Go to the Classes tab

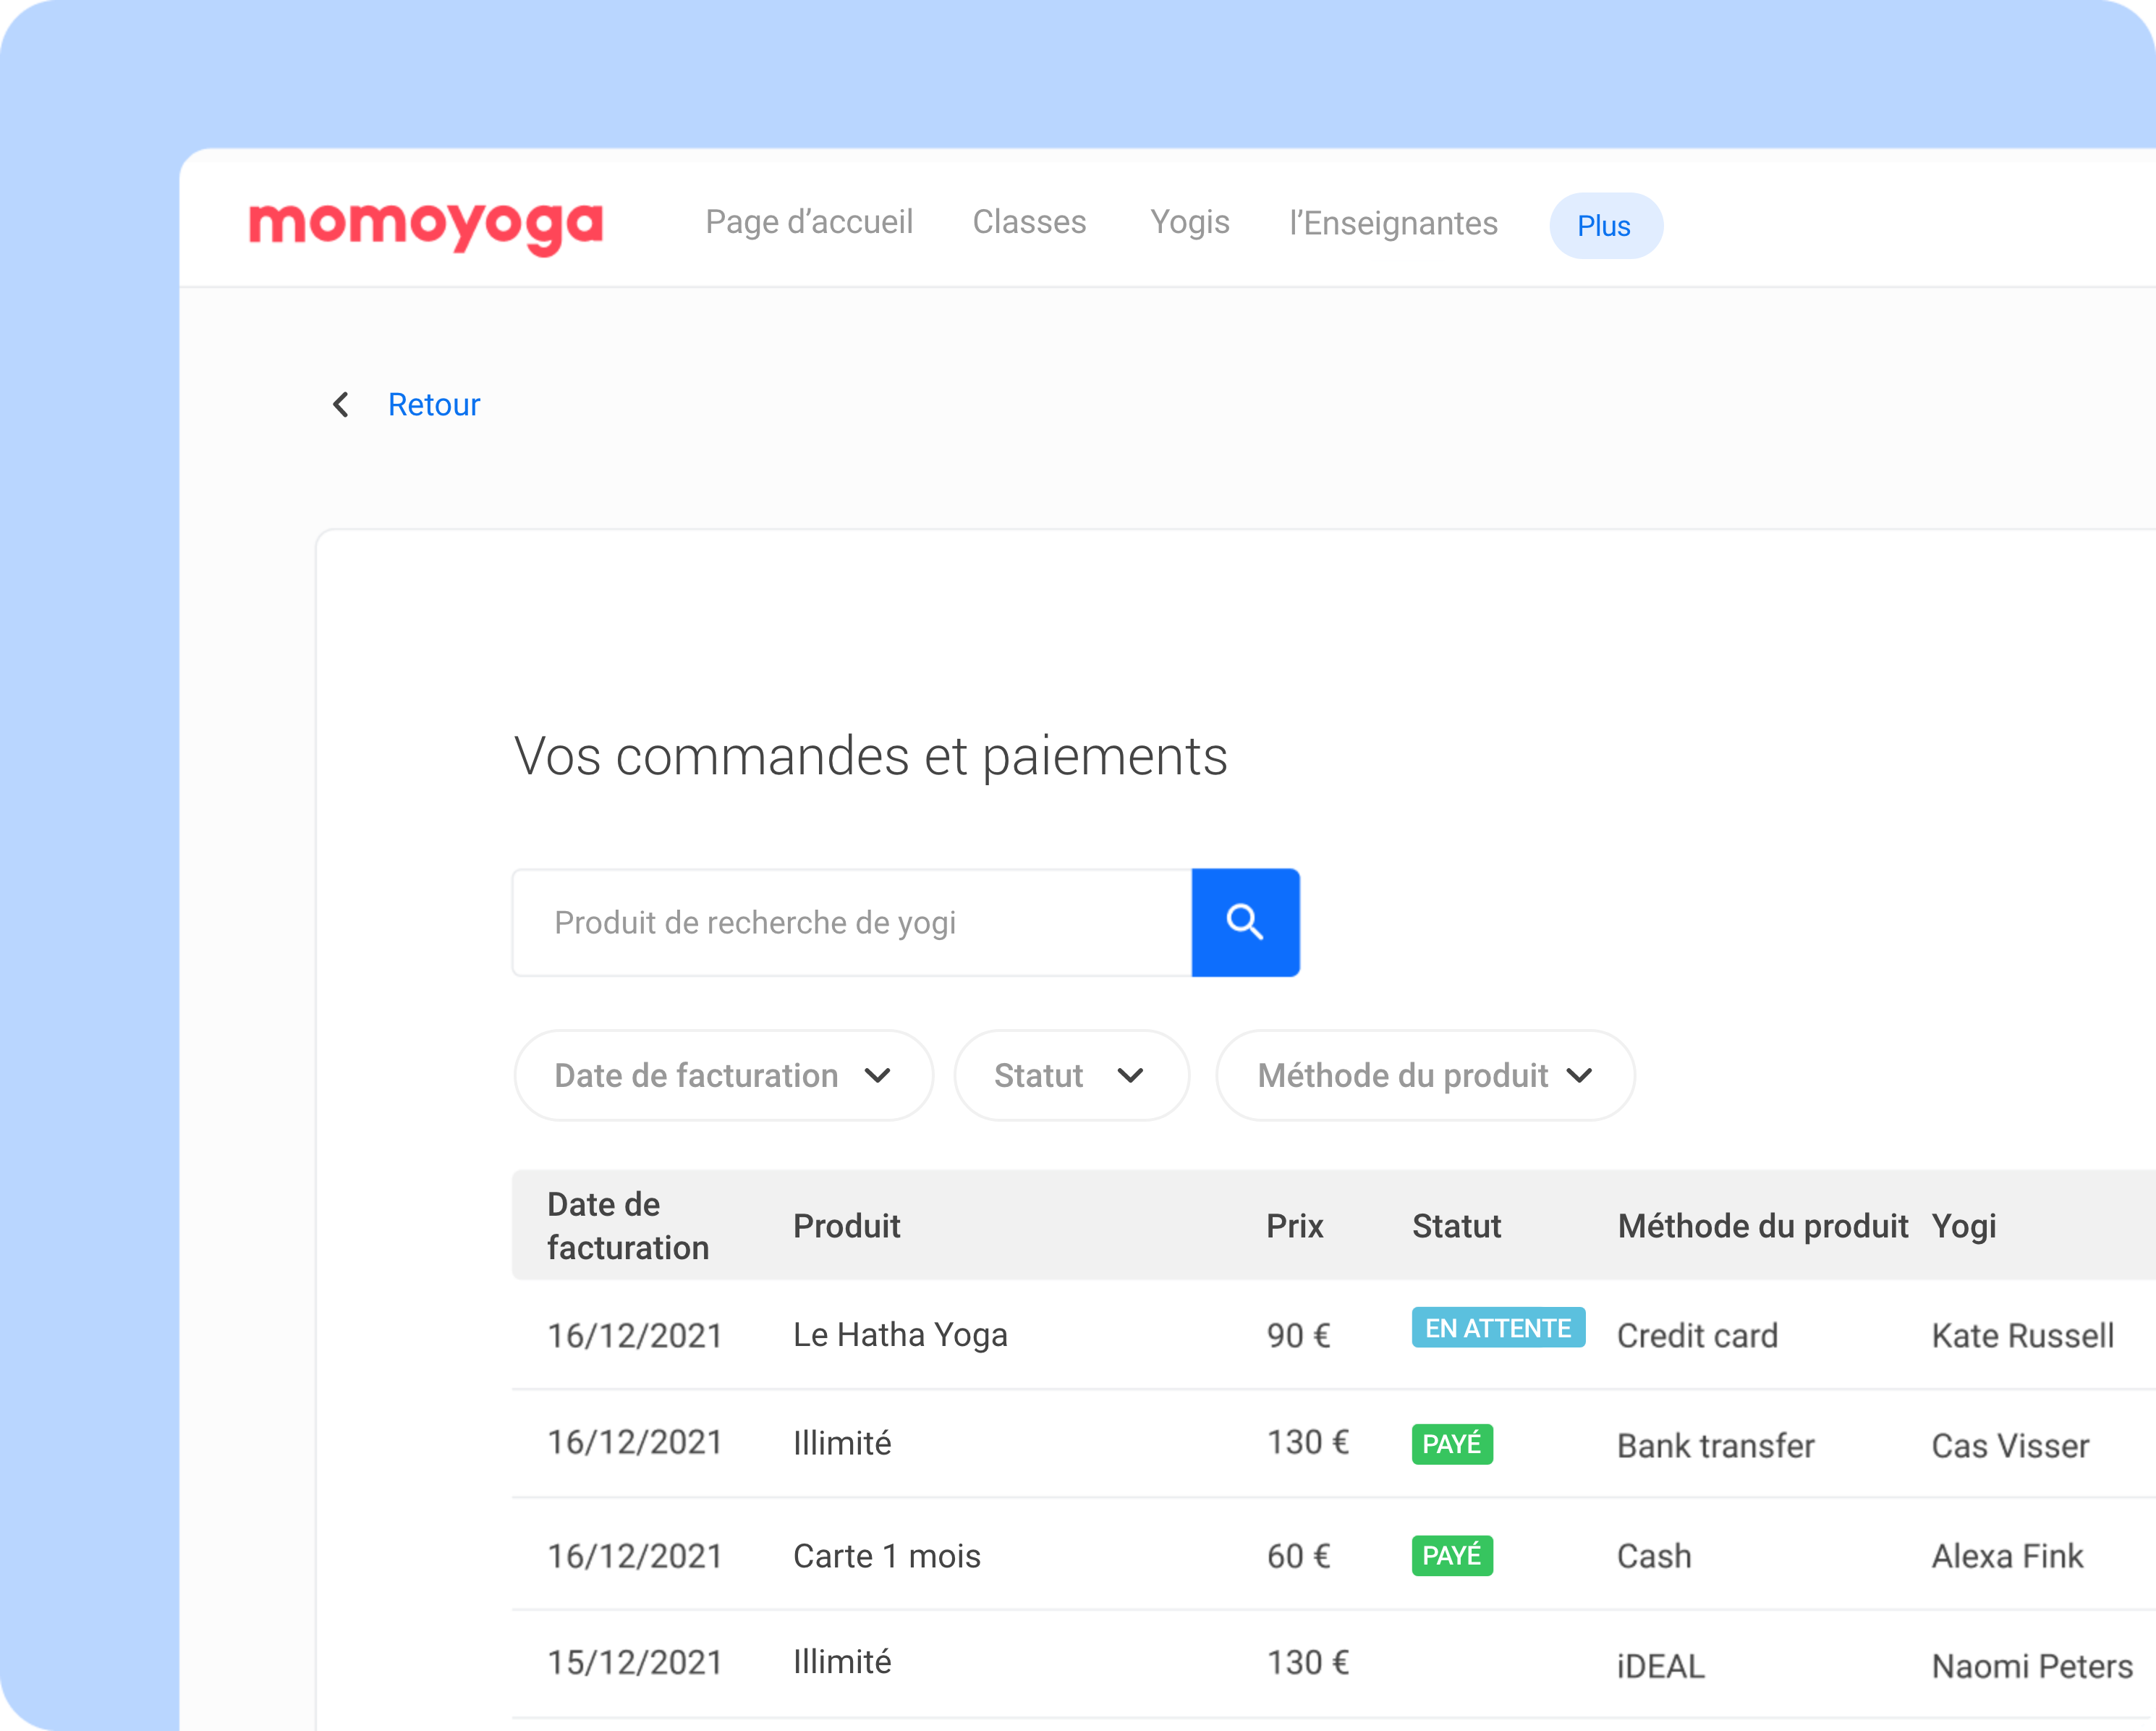click(x=1029, y=222)
